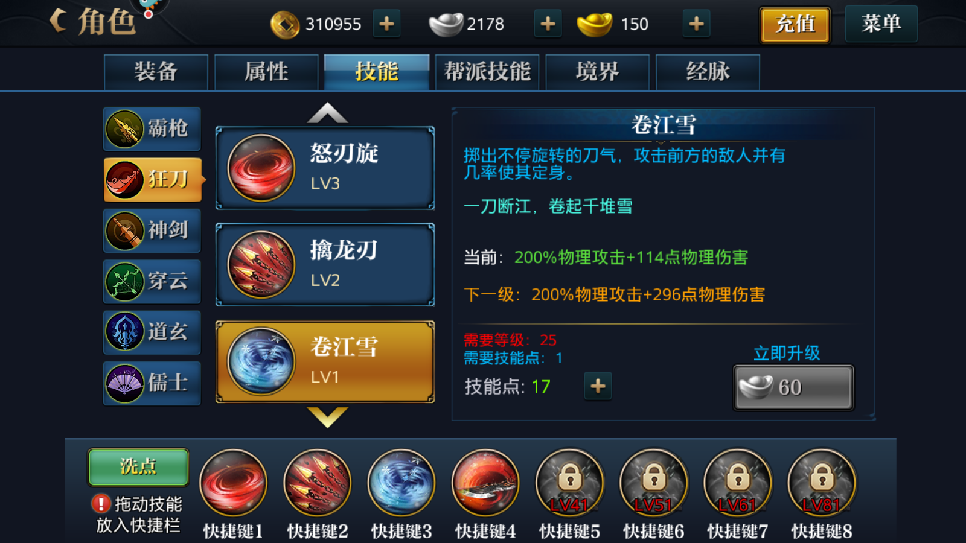The width and height of the screenshot is (966, 543).
Task: Open the 经脉 tab
Action: click(708, 72)
